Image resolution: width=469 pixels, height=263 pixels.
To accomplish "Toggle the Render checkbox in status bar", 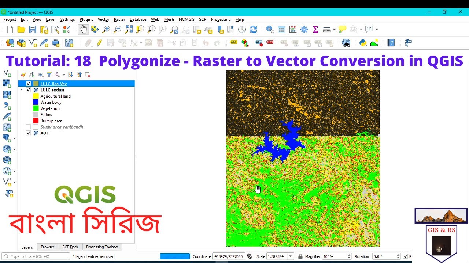I will (x=405, y=256).
